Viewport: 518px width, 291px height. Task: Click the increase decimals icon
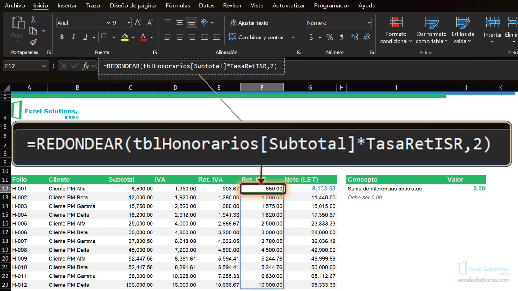point(355,37)
